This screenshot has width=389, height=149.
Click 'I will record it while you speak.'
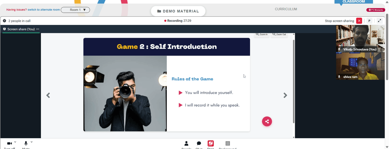click(x=212, y=105)
